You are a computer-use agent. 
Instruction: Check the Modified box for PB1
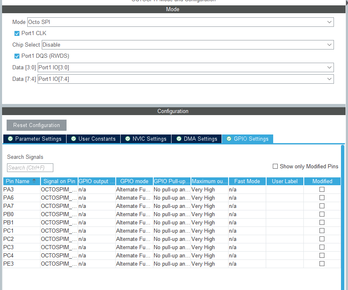pos(322,222)
